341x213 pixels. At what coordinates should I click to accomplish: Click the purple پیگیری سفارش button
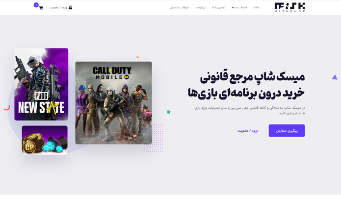287,130
